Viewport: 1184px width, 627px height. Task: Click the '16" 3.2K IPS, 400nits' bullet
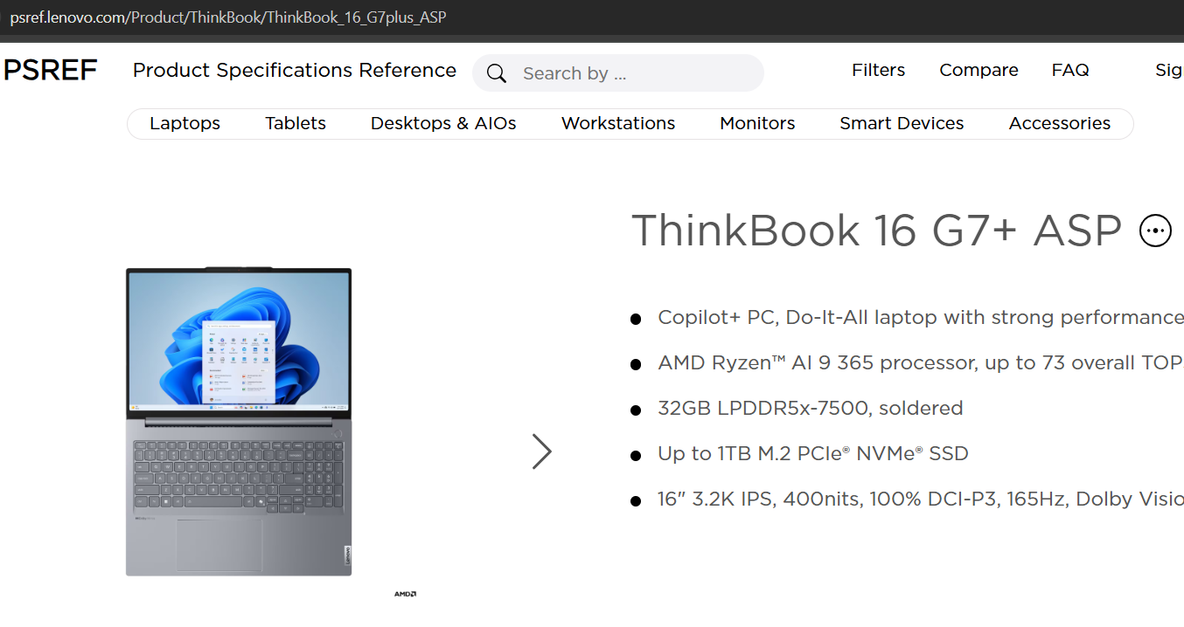pyautogui.click(x=921, y=499)
